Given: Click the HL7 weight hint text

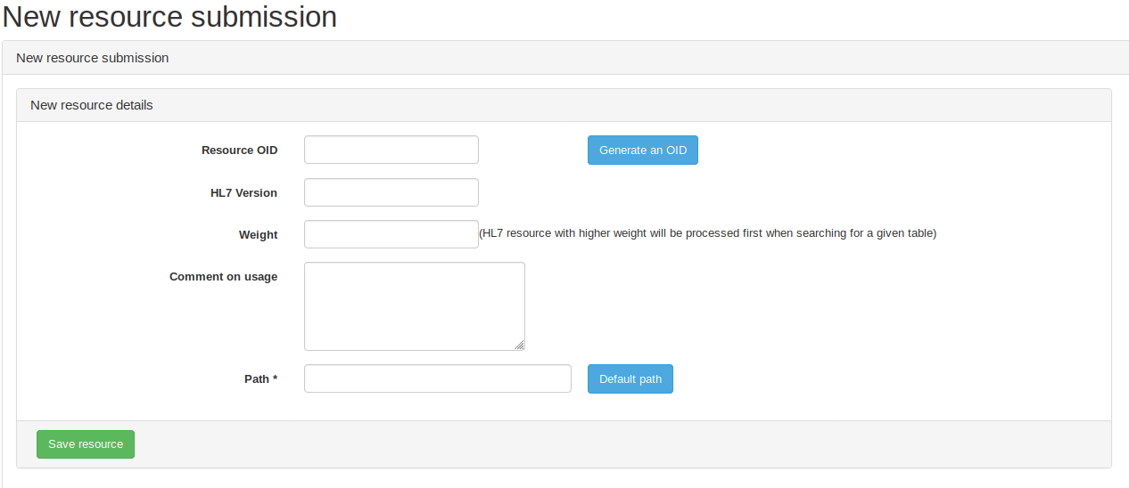Looking at the screenshot, I should click(707, 234).
